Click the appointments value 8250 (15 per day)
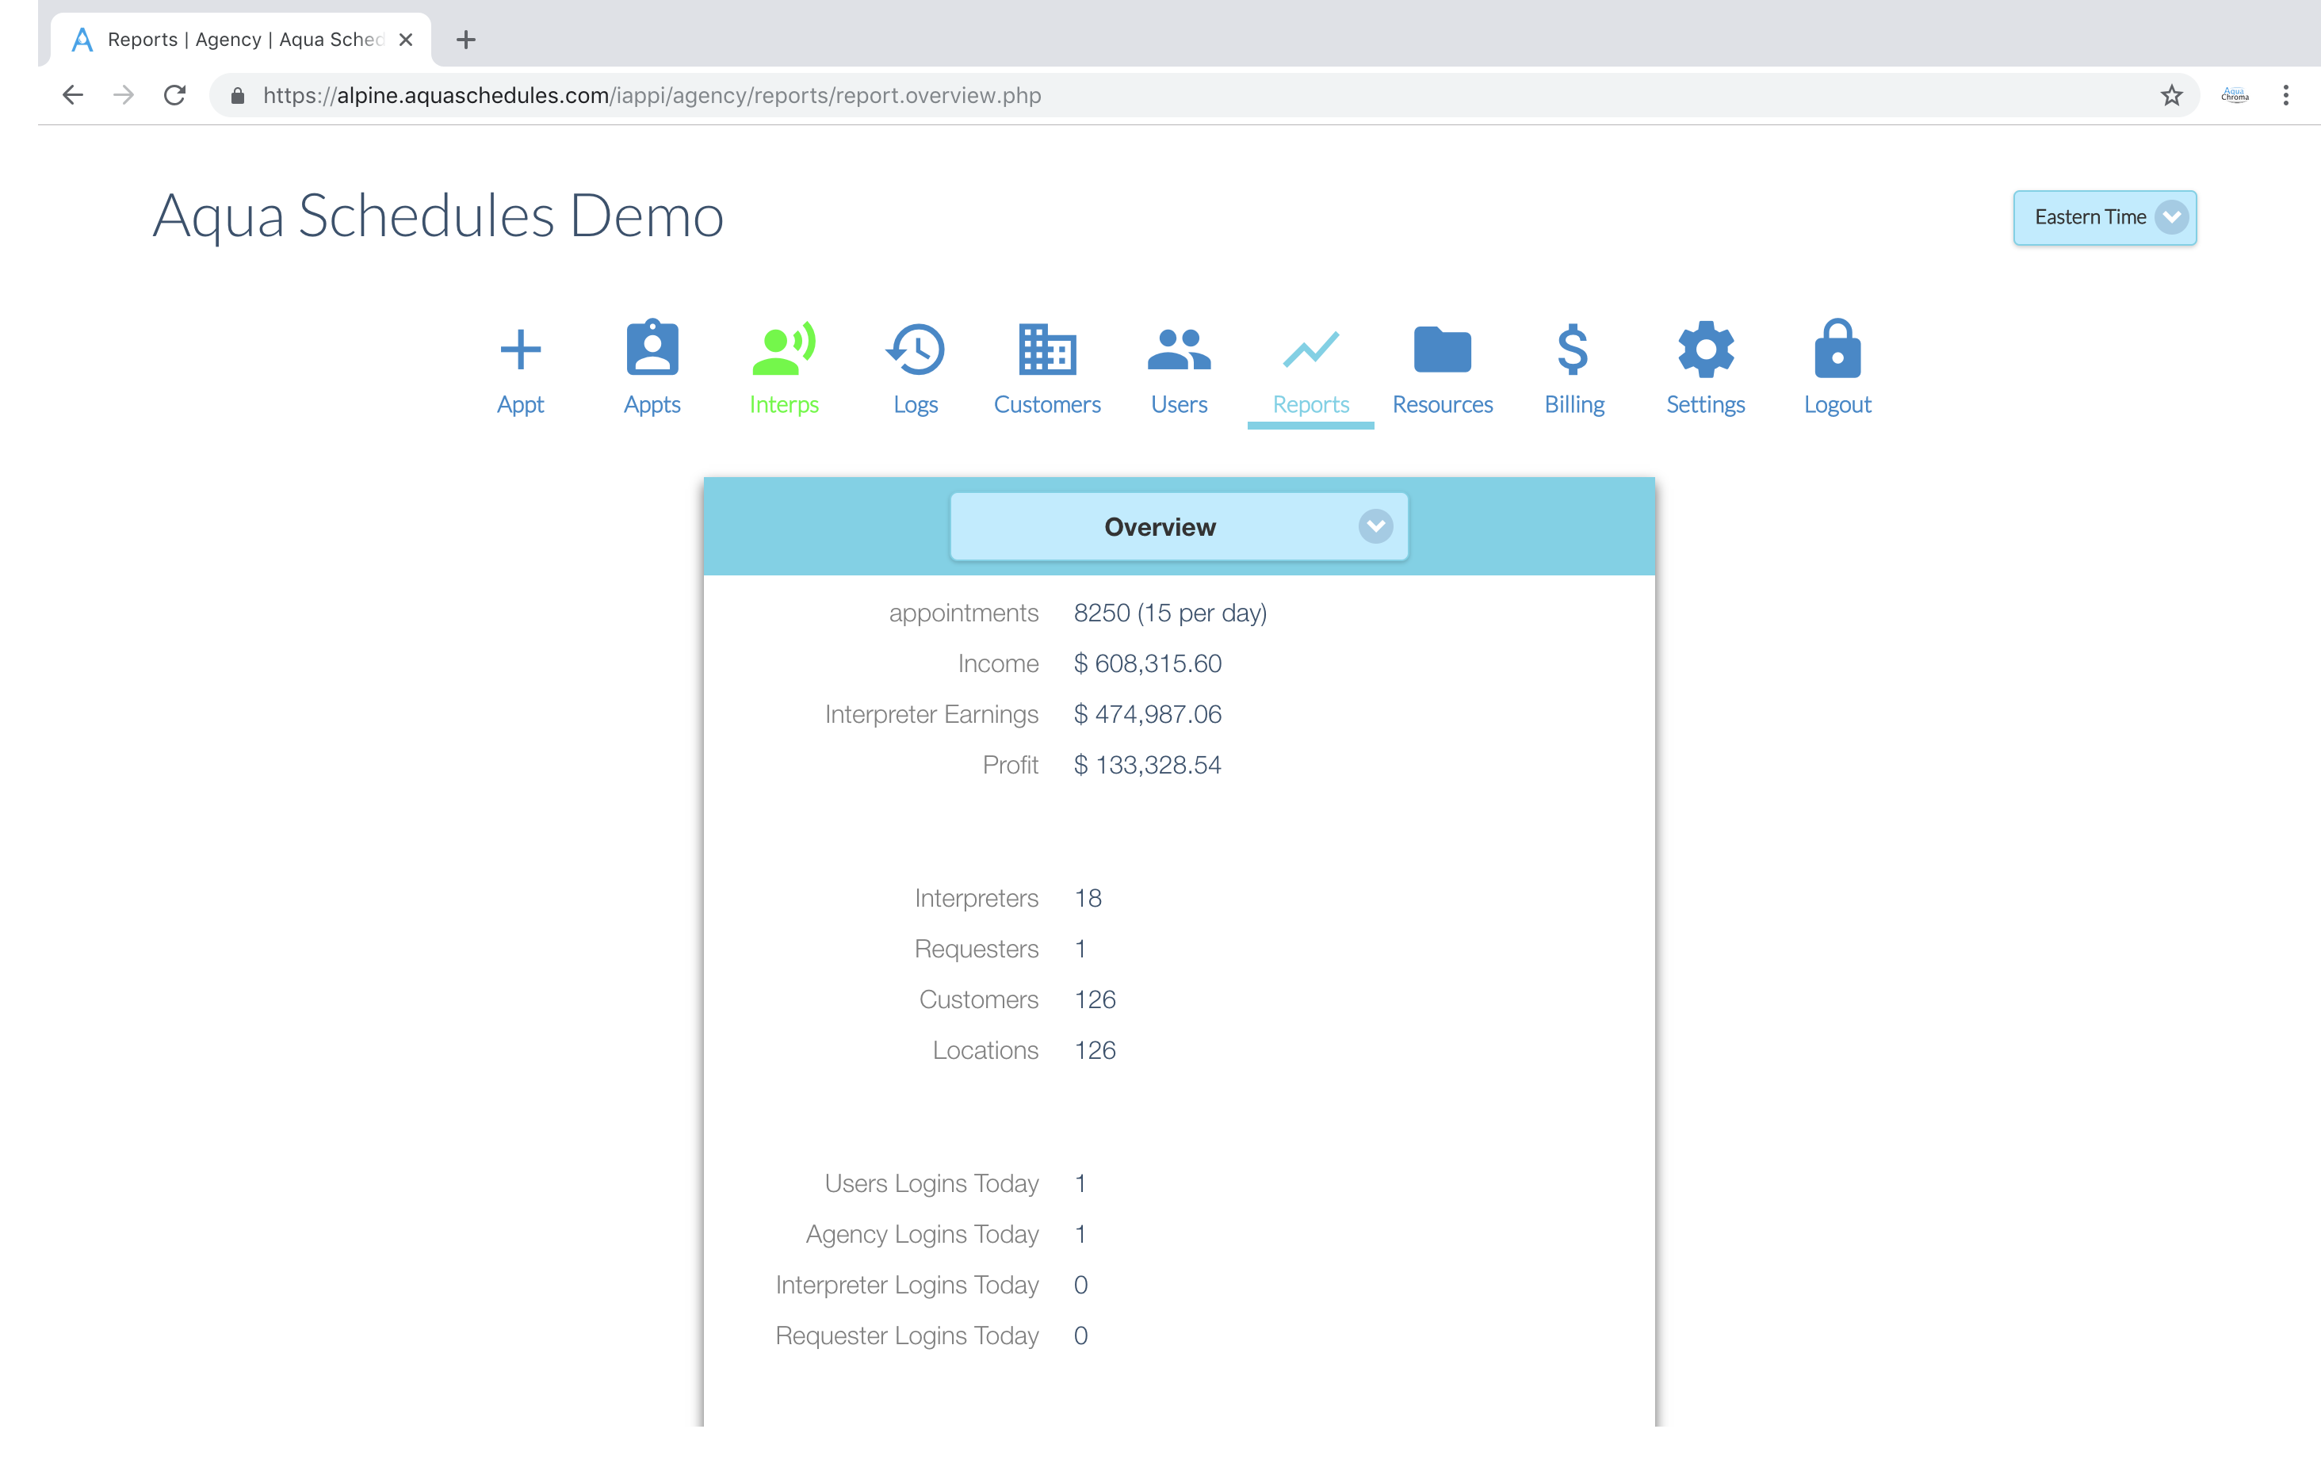2321x1471 pixels. pyautogui.click(x=1170, y=613)
